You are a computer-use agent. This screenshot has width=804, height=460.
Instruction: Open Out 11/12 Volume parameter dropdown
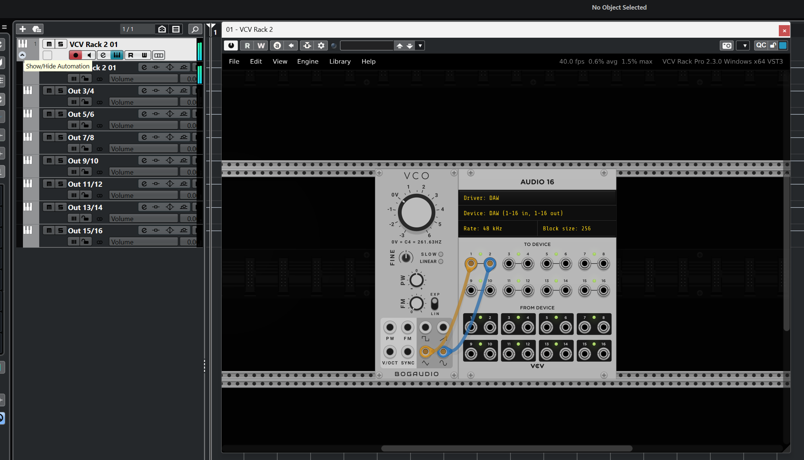(x=143, y=195)
